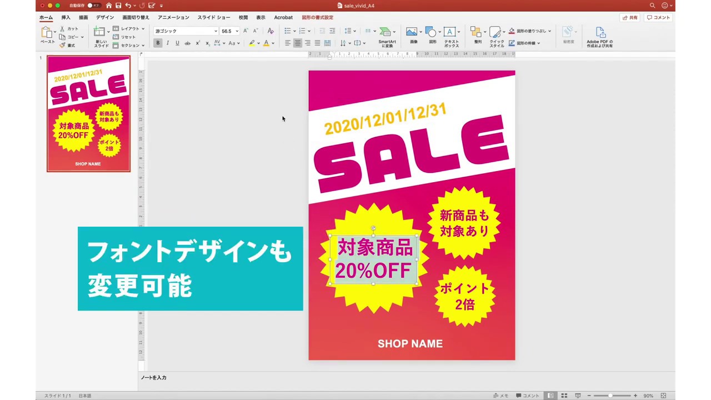Toggle notes (メモ) pane
This screenshot has width=711, height=400.
500,396
